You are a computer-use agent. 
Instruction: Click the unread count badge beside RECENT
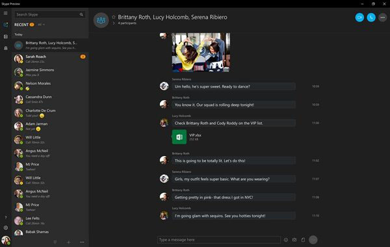pyautogui.click(x=32, y=25)
